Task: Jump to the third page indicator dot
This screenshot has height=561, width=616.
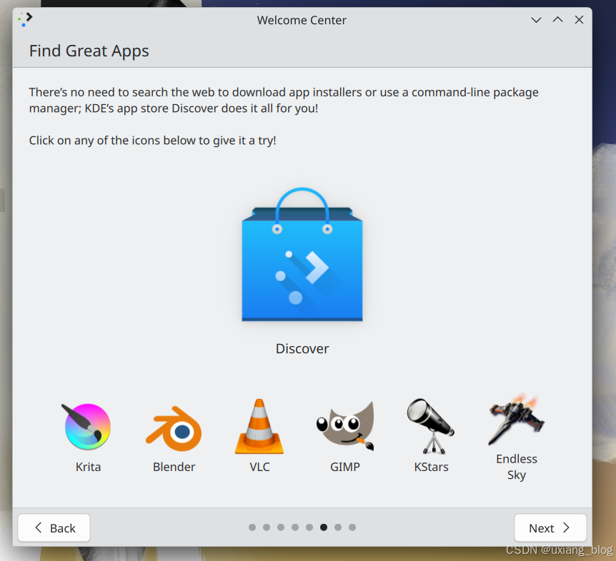Action: 281,527
